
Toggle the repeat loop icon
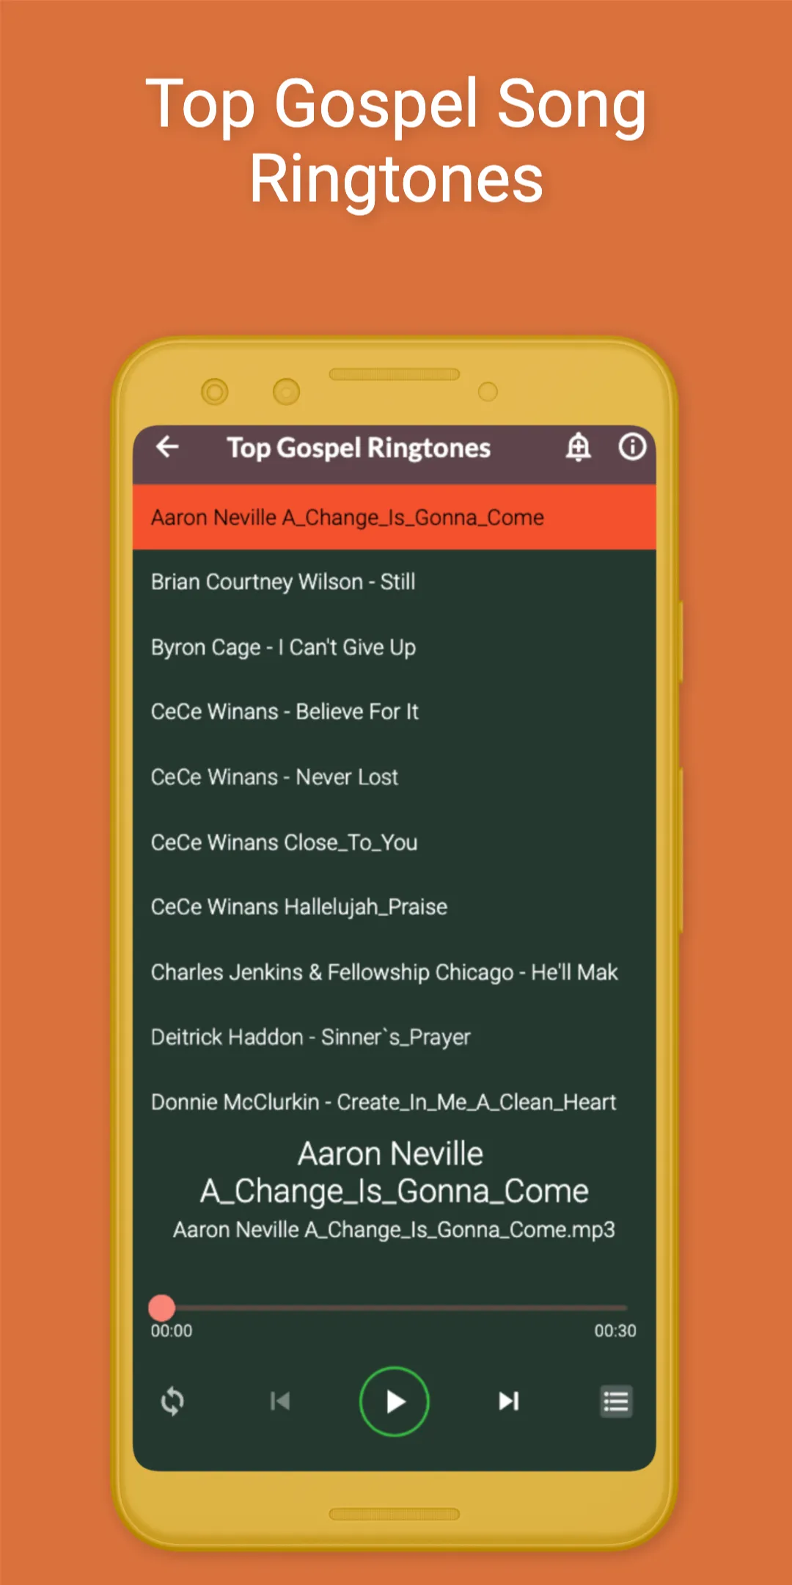(172, 1402)
